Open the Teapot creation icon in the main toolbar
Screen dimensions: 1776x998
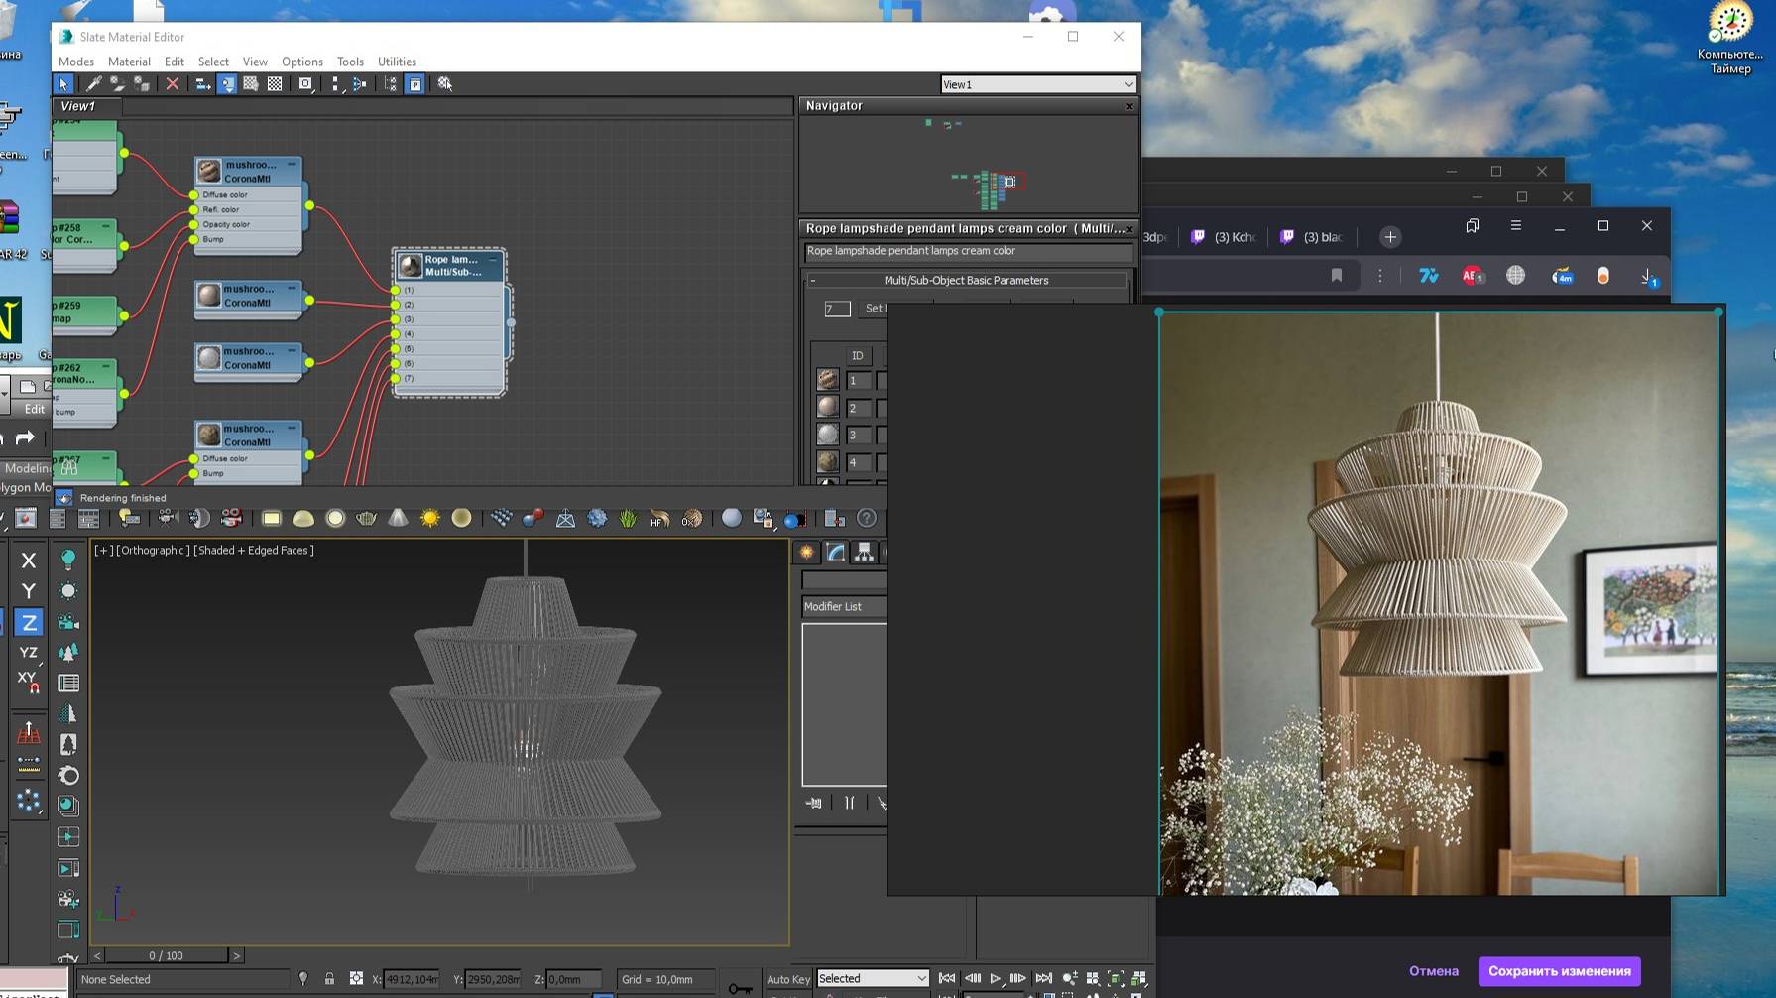click(366, 518)
